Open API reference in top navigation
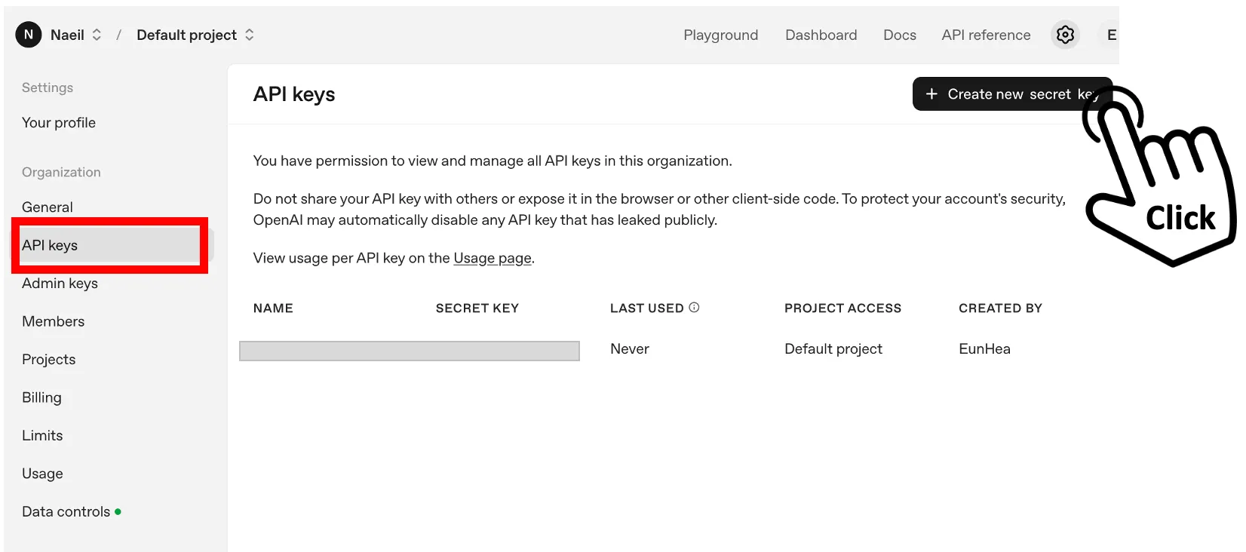The image size is (1246, 552). point(986,35)
